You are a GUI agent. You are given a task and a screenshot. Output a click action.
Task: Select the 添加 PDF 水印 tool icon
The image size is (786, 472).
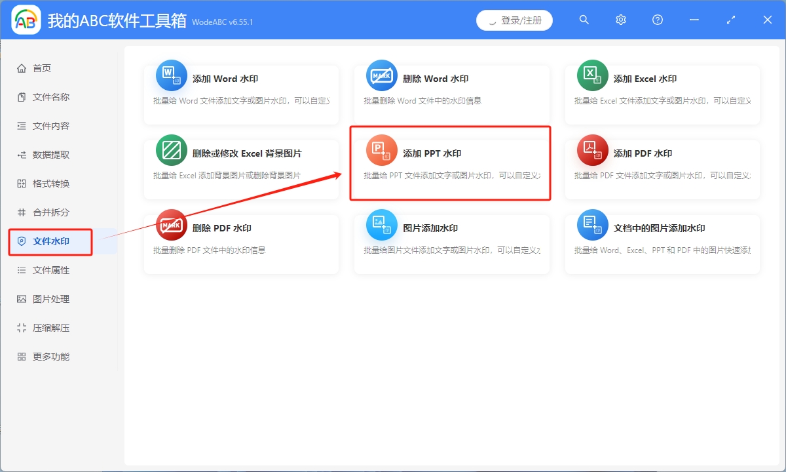pyautogui.click(x=592, y=149)
